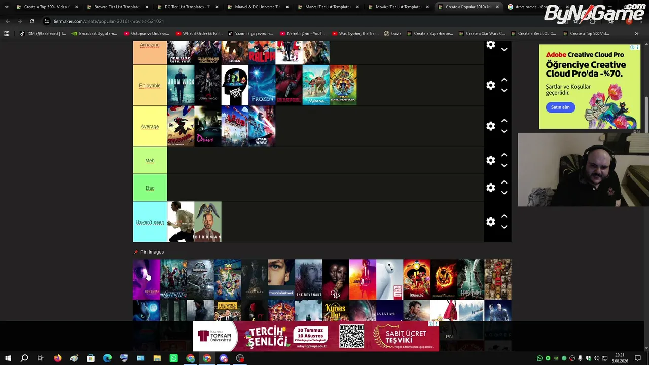Open the system tray volume icon

596,358
